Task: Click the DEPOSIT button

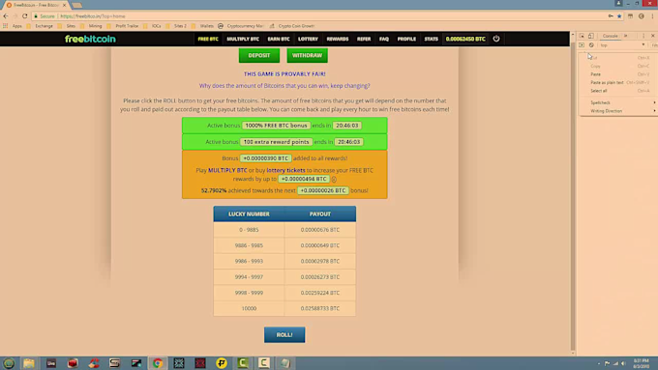Action: (x=259, y=55)
